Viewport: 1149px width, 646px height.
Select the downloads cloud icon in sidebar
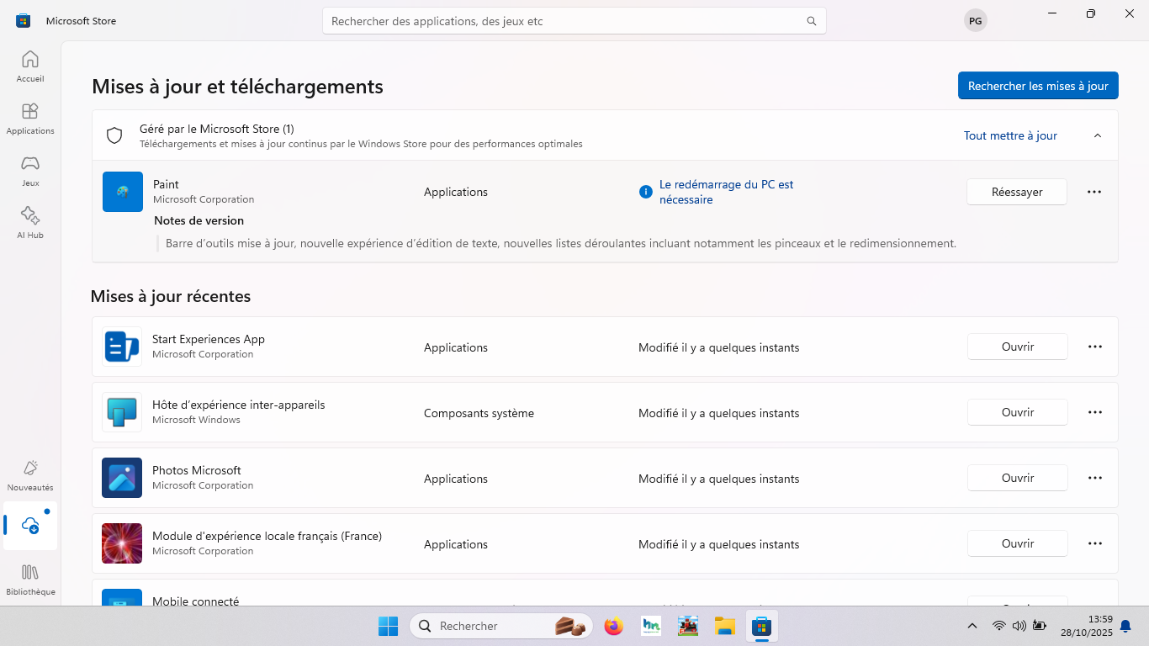click(31, 526)
